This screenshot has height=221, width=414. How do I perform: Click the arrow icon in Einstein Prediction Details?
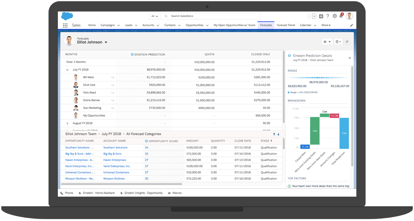[x=349, y=58]
